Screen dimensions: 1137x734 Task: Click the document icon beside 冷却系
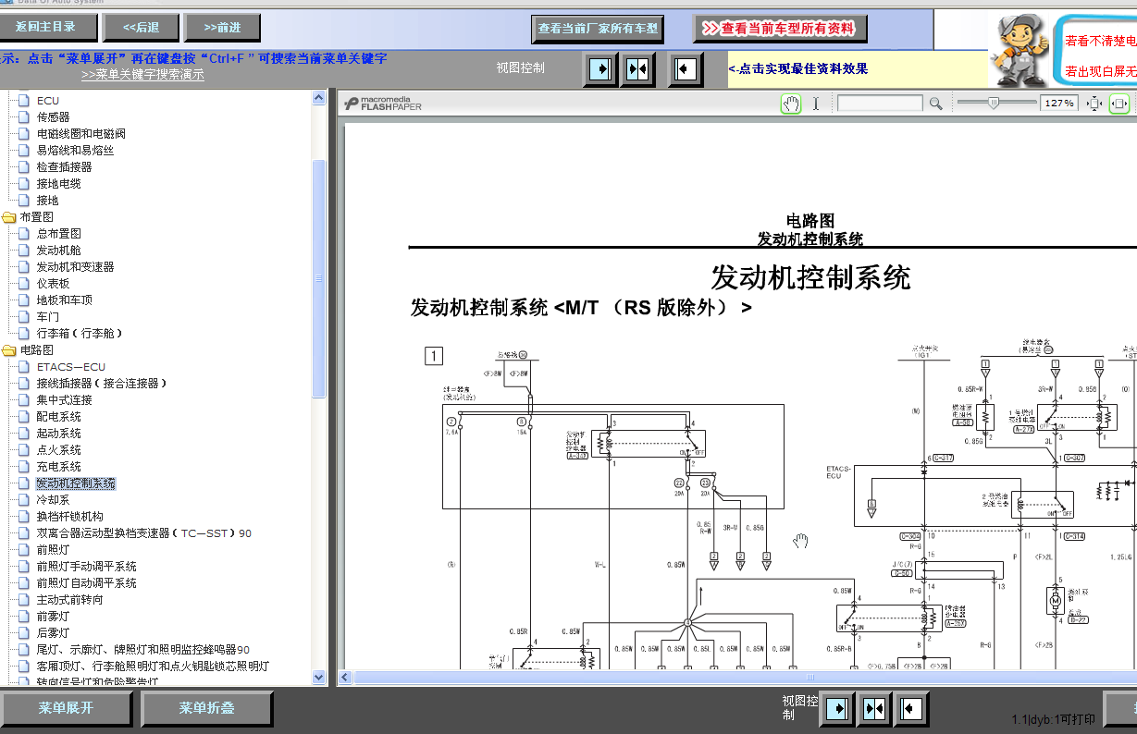click(x=24, y=500)
